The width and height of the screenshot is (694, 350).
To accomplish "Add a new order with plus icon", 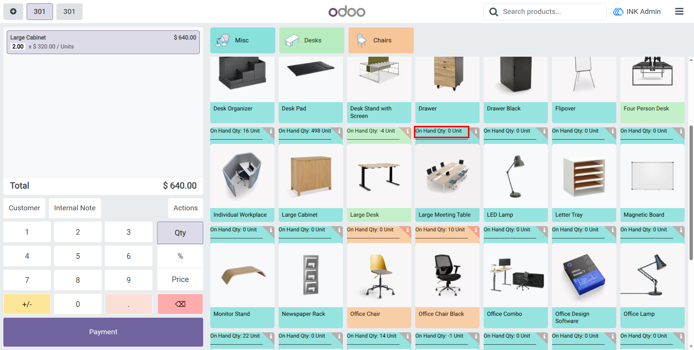I will click(13, 12).
